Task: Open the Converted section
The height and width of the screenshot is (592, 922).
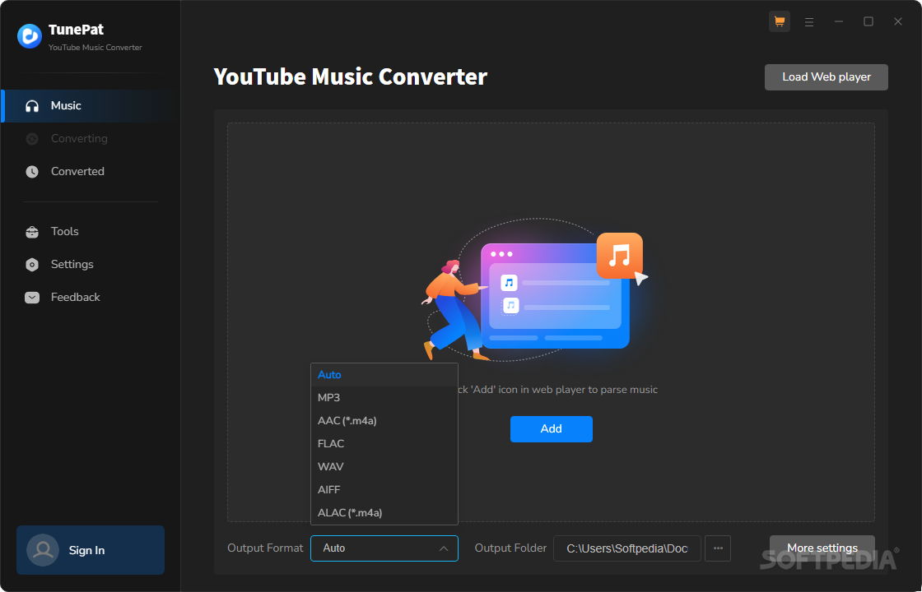Action: [x=91, y=172]
